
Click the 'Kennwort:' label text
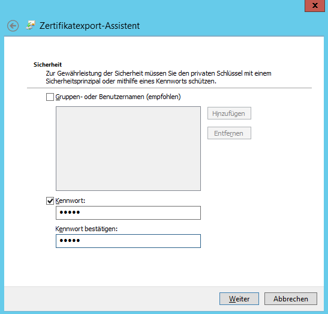click(x=70, y=201)
